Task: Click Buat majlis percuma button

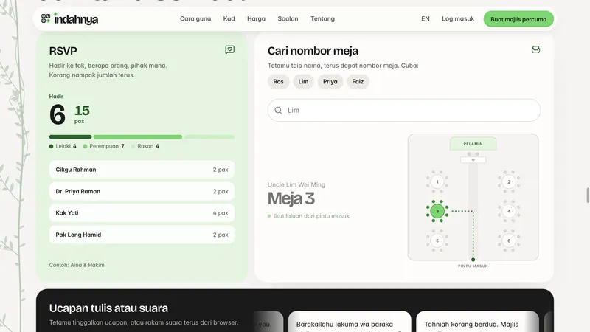Action: tap(518, 19)
